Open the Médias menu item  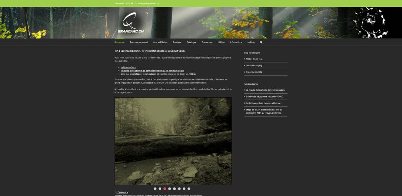[x=221, y=42]
